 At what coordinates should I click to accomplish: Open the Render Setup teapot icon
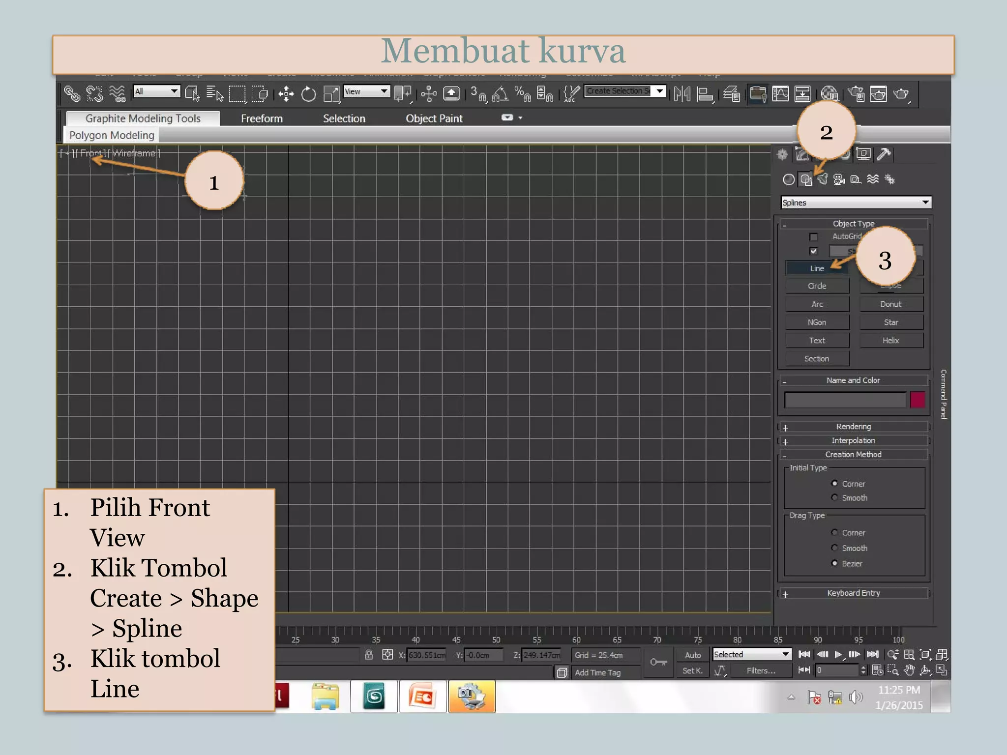tap(856, 94)
